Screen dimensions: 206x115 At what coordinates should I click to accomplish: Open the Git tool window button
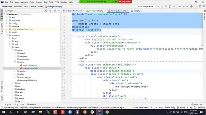8,104
